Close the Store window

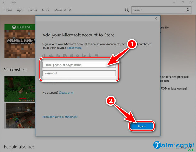point(192,2)
